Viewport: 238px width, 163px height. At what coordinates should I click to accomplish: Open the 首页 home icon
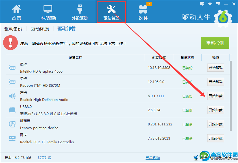click(16, 9)
